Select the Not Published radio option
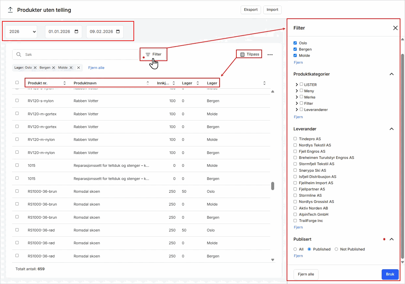 [x=336, y=249]
